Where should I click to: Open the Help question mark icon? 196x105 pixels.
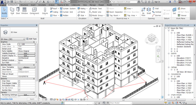point(175,2)
